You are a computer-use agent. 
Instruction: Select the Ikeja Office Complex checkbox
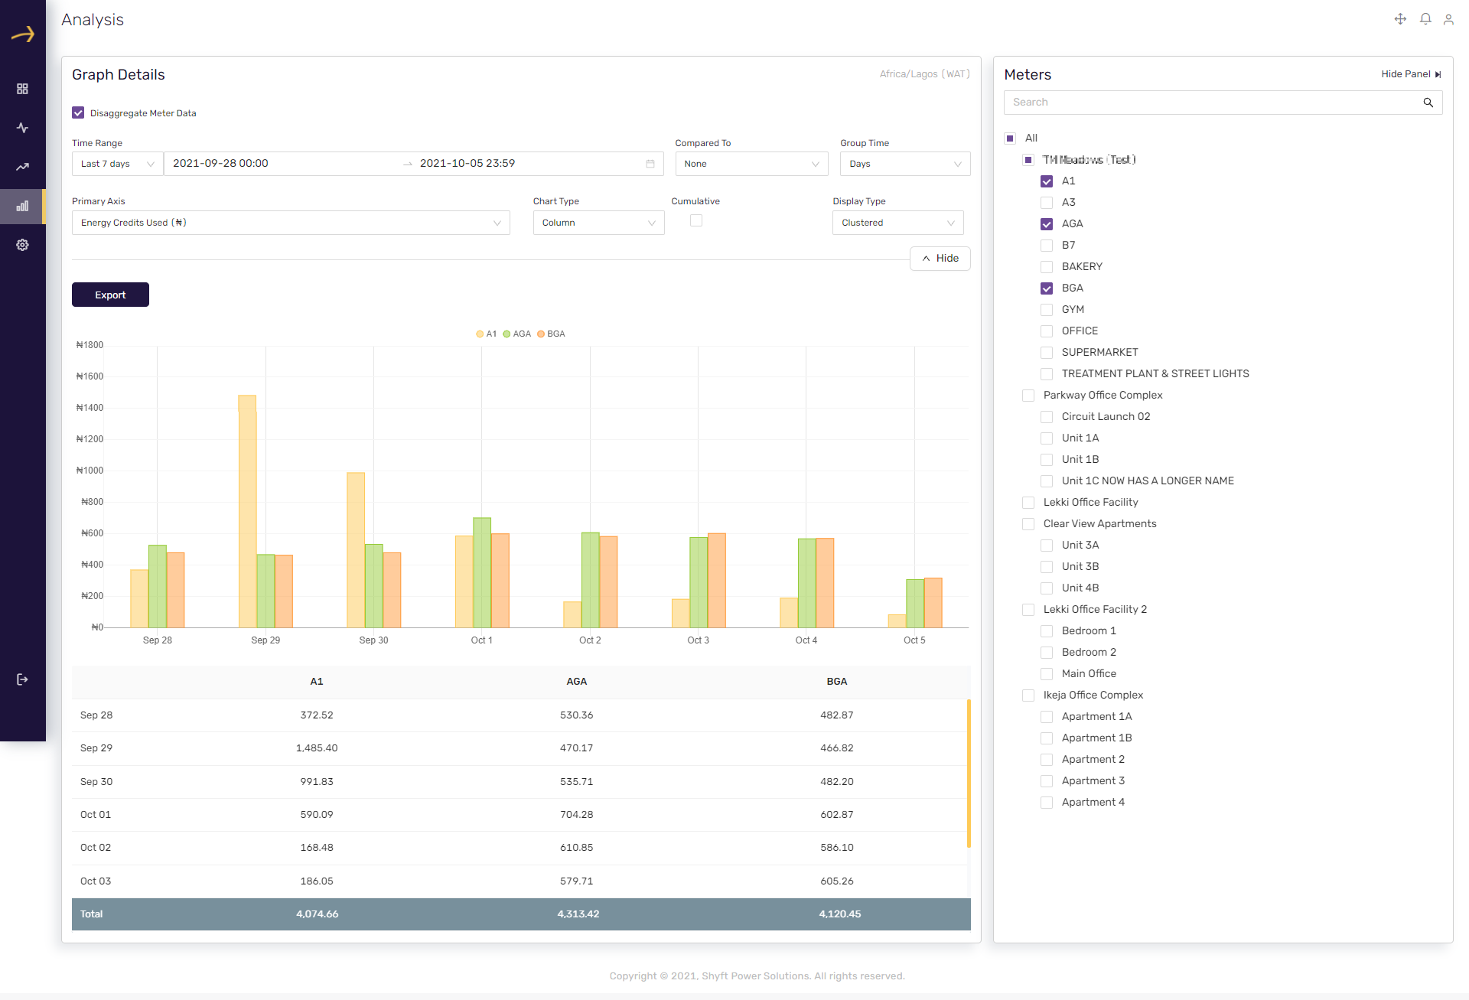1028,695
